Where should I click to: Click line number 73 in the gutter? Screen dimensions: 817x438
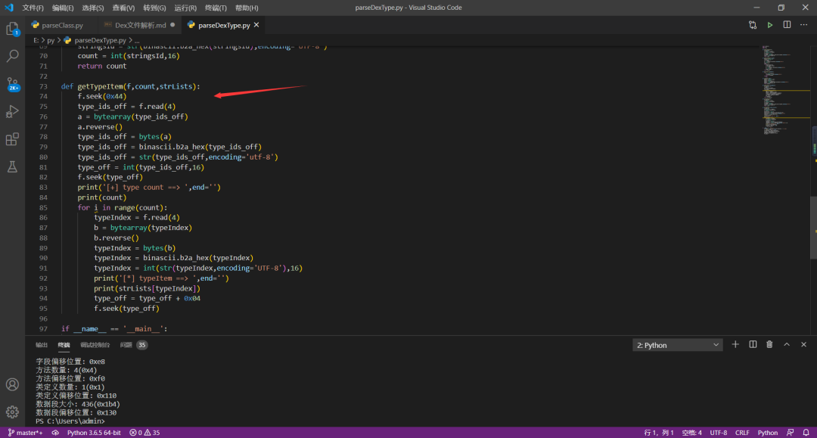pos(43,86)
